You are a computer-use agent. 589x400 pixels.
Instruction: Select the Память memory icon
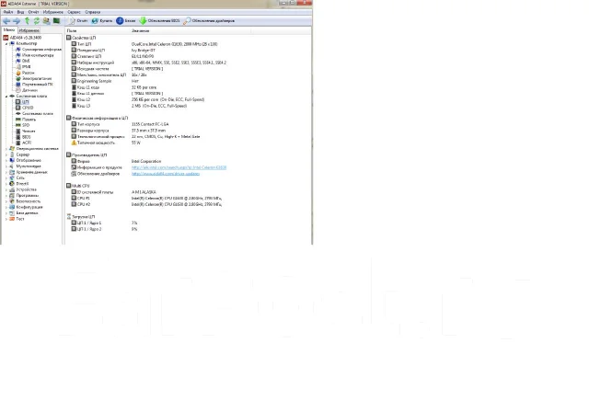pos(17,120)
